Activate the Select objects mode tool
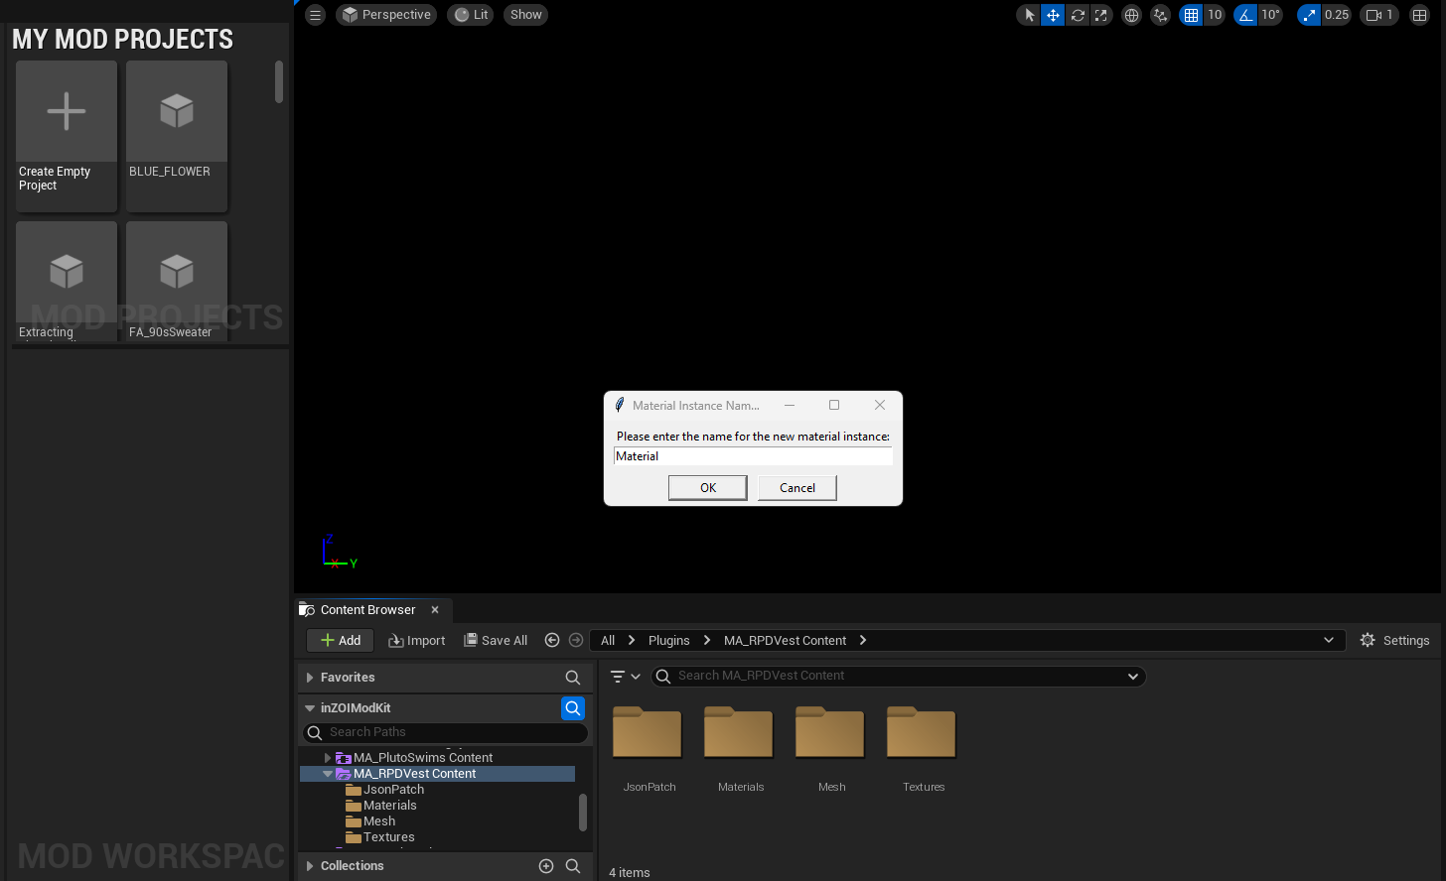The width and height of the screenshot is (1446, 881). pos(1029,15)
